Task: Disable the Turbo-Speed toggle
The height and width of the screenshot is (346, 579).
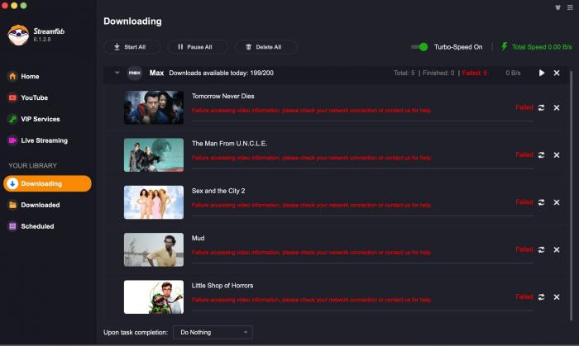Action: [x=420, y=47]
